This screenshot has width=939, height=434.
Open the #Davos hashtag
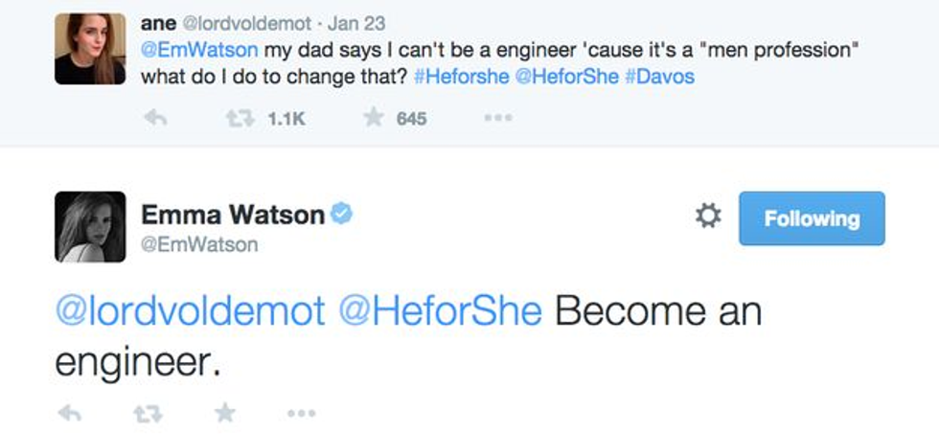coord(659,77)
